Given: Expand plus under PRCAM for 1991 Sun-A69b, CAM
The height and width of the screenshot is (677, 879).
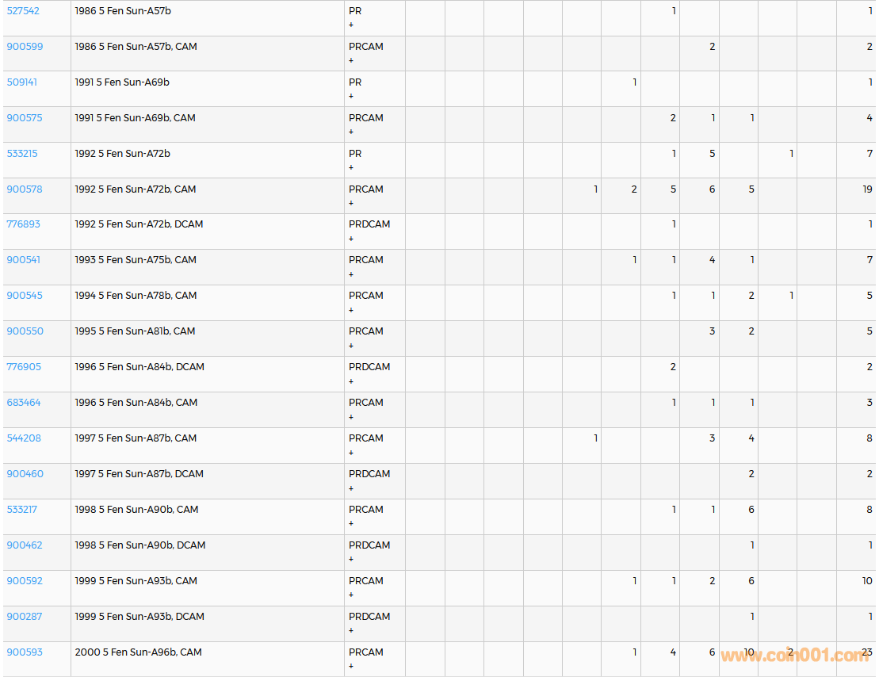Looking at the screenshot, I should point(351,132).
